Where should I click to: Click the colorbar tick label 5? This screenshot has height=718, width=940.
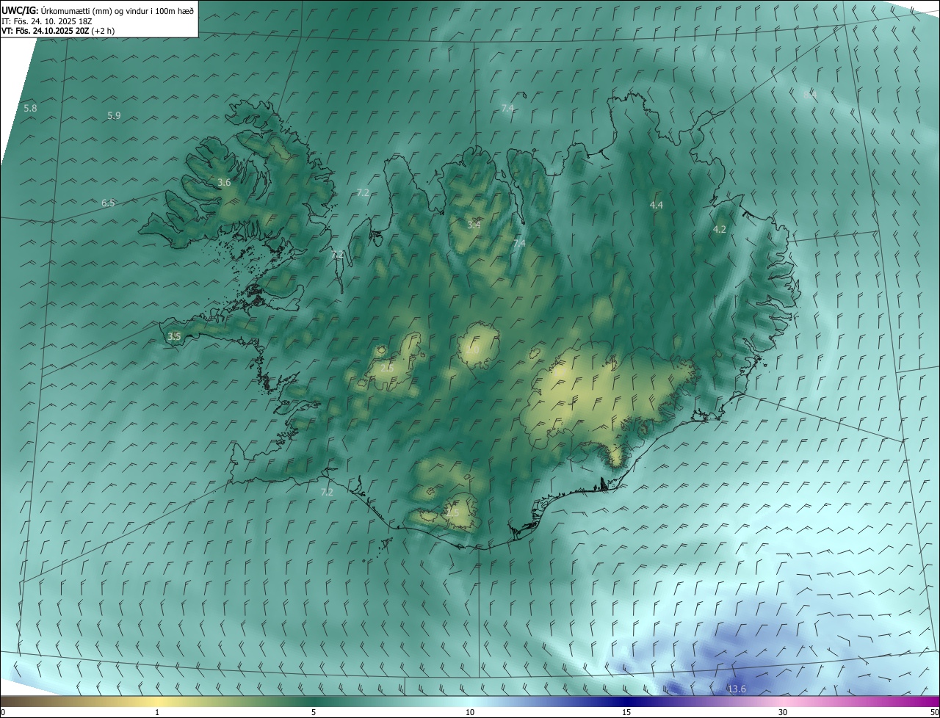point(314,712)
